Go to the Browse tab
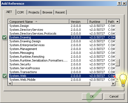Image resolution: width=128 pixels, height=103 pixels. click(x=47, y=12)
